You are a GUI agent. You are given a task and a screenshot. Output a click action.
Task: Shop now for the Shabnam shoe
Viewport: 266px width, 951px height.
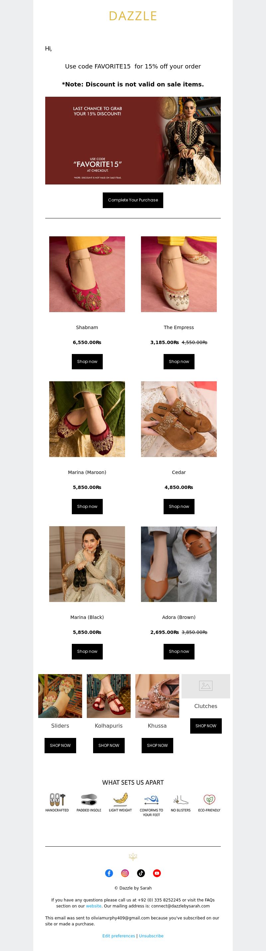(87, 361)
